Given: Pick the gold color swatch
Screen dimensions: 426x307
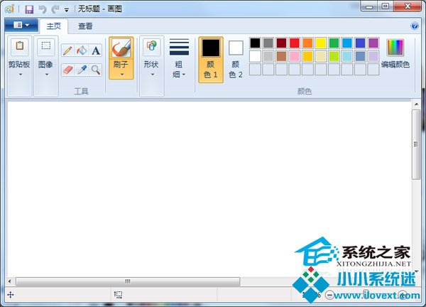Looking at the screenshot, I should click(x=307, y=56).
